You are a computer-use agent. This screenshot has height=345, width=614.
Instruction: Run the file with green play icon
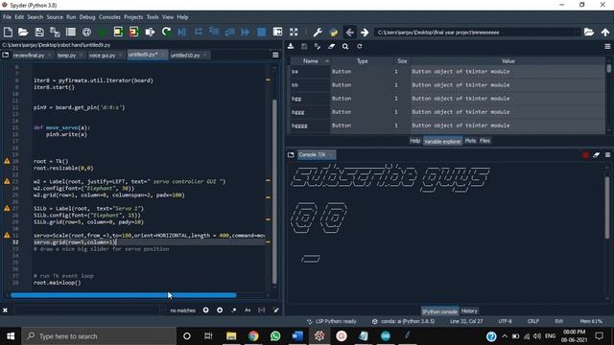tap(103, 32)
